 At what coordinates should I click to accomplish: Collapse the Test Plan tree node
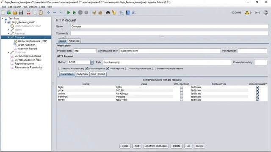pyautogui.click(x=3, y=18)
